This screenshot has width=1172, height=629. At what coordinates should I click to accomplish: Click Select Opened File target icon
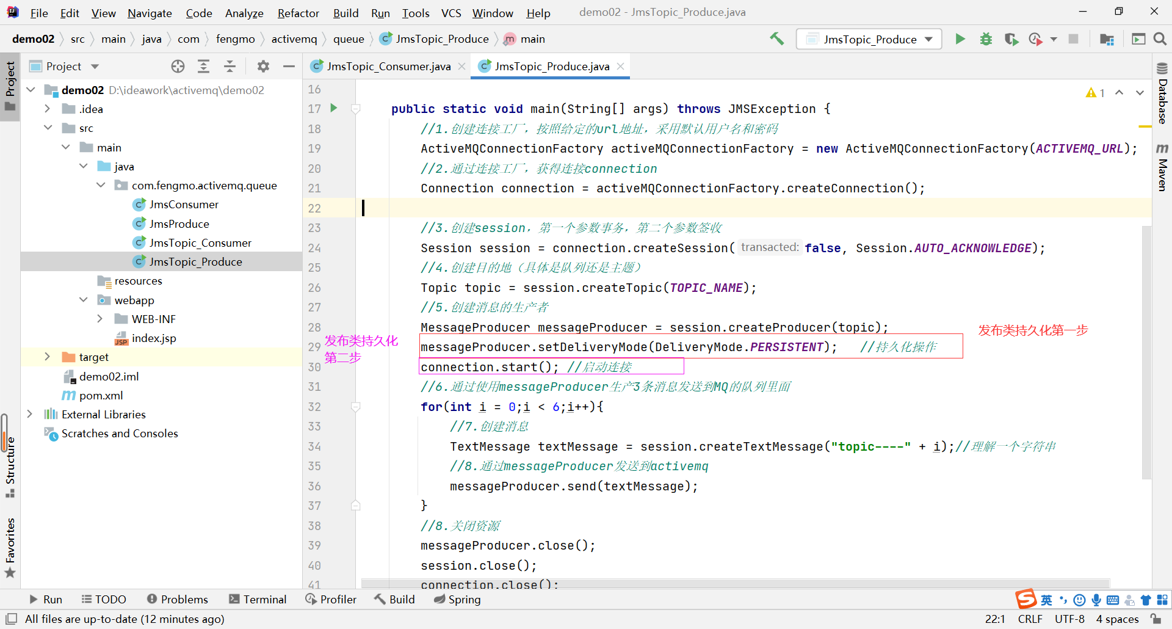click(178, 67)
